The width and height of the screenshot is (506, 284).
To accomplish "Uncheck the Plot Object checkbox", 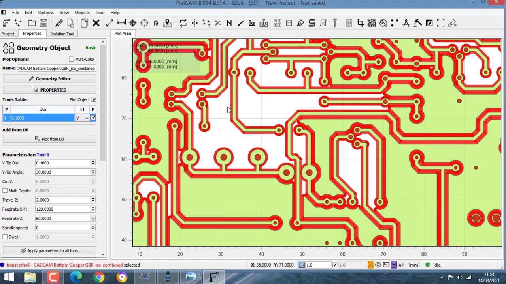I will click(x=94, y=99).
